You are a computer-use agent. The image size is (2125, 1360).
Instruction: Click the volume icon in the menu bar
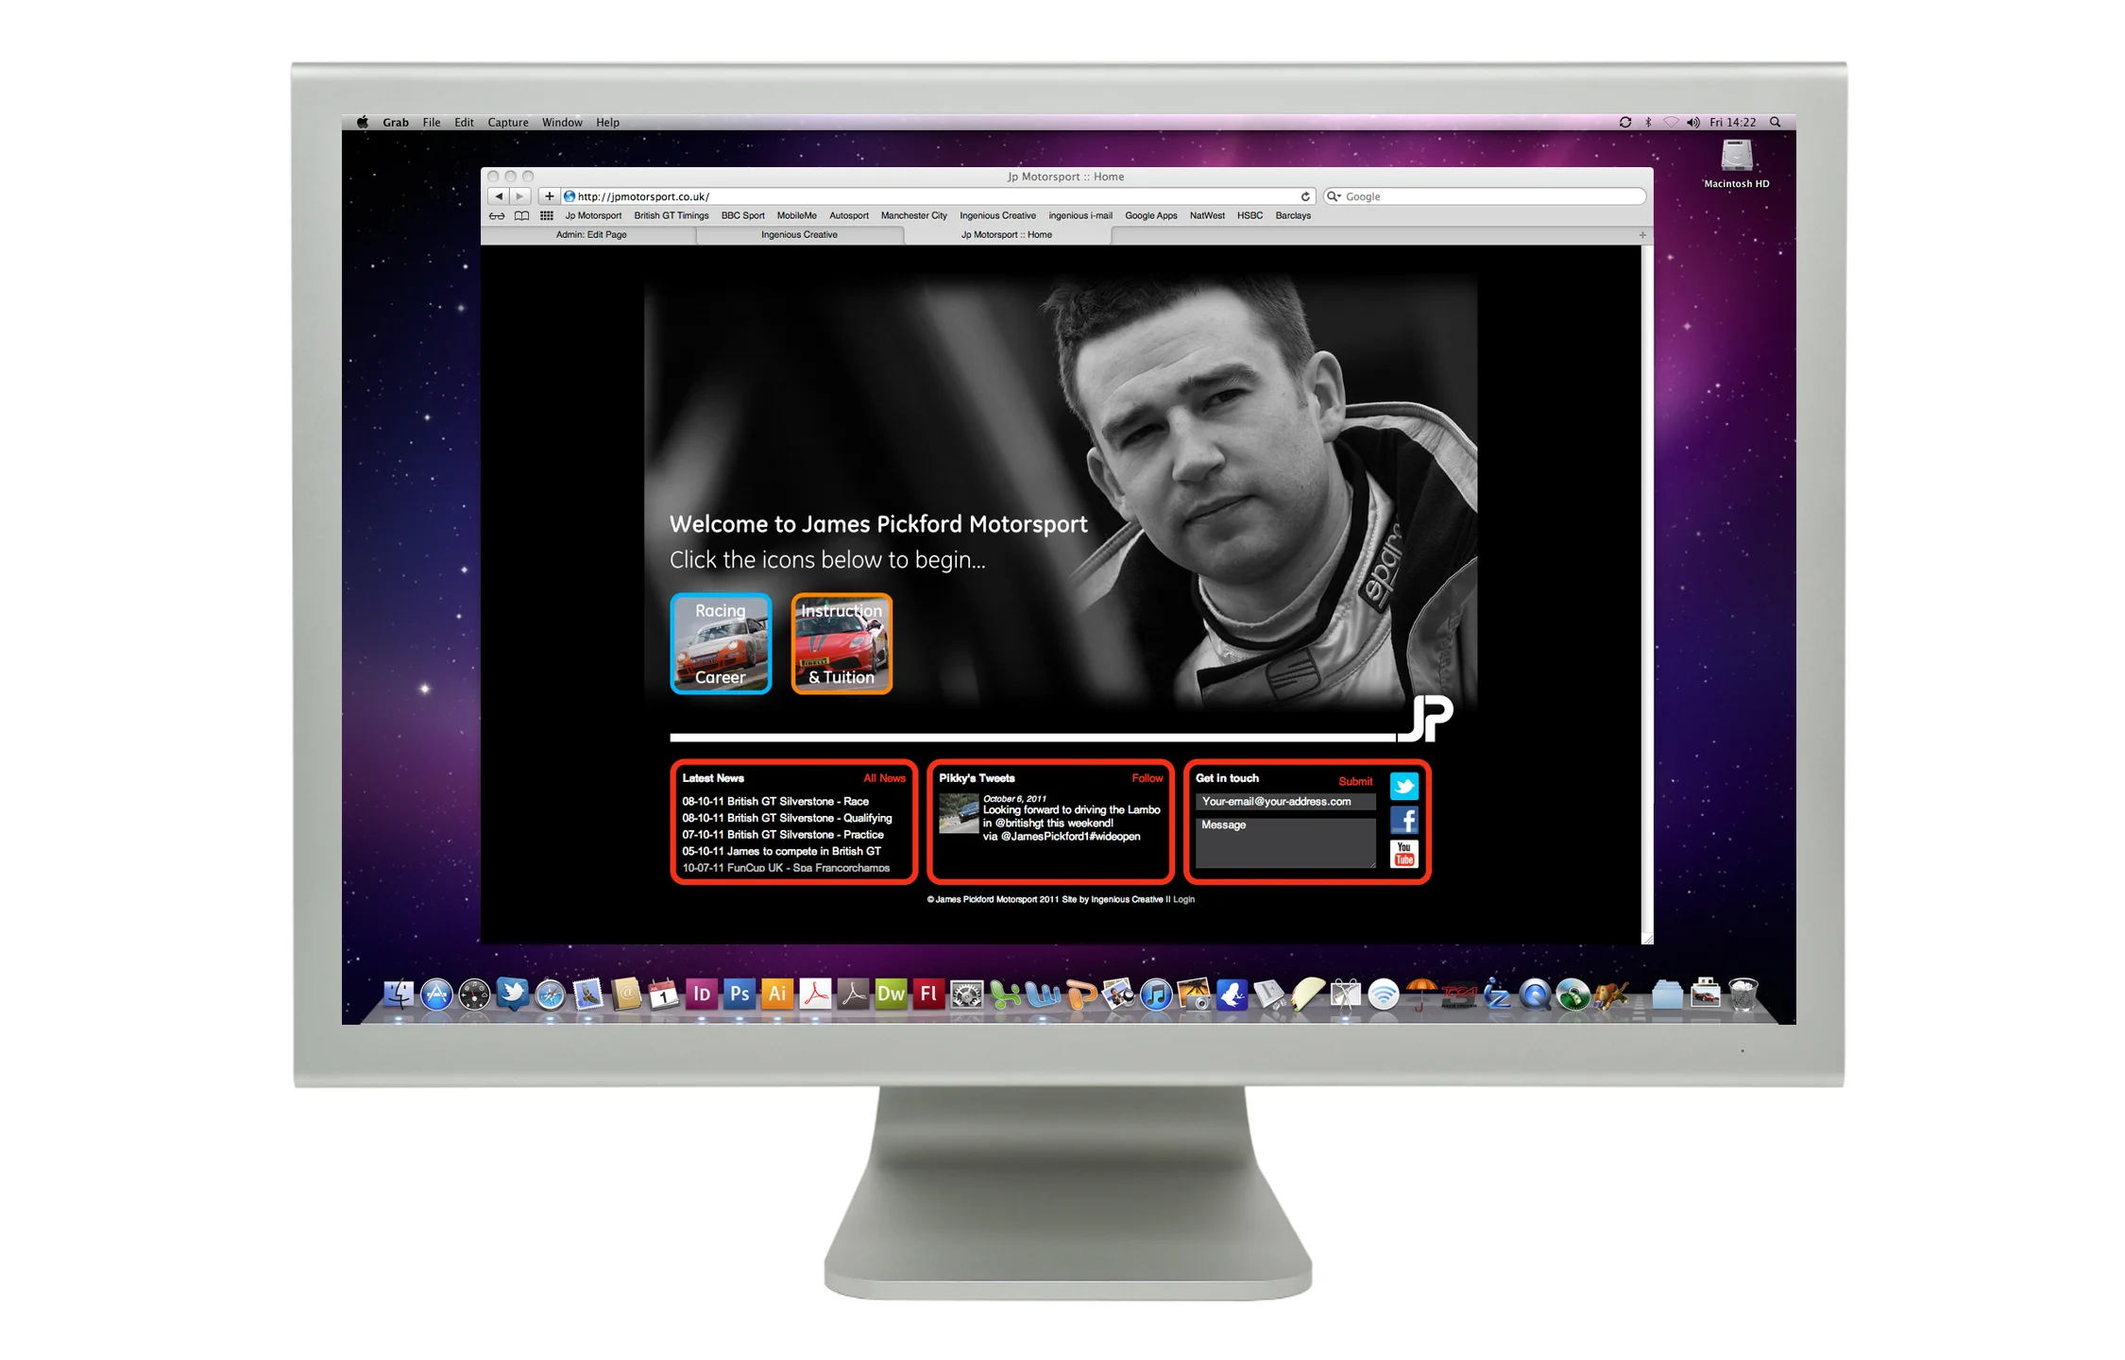1692,122
